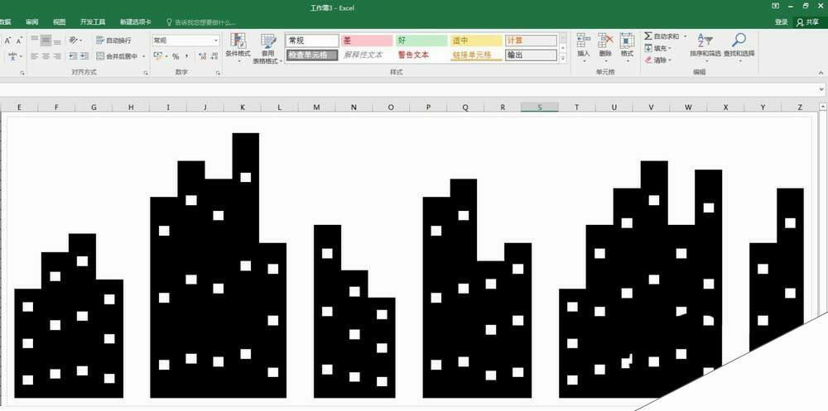Open the phonetic guide 文 button
This screenshot has height=411, width=828.
tap(14, 56)
